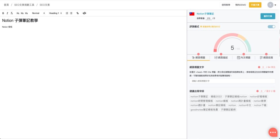The height and width of the screenshot is (139, 280).
Task: Save copy with 儲存文案 button
Action: (268, 16)
